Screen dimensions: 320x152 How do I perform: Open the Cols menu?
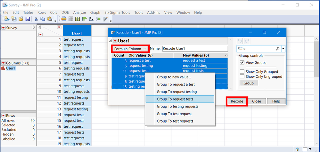[x=54, y=12]
